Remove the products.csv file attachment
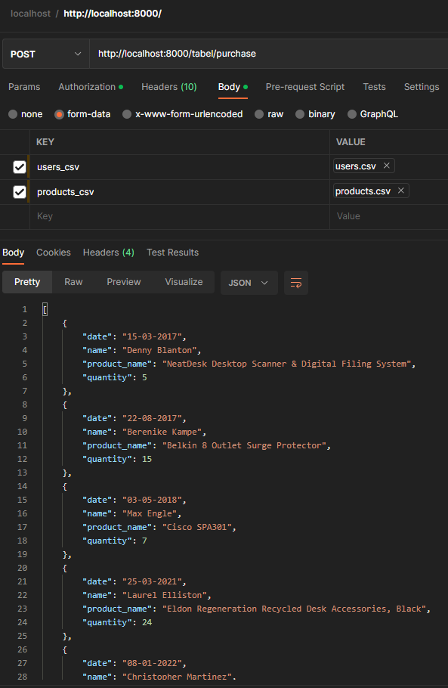This screenshot has height=688, width=448. click(x=400, y=191)
